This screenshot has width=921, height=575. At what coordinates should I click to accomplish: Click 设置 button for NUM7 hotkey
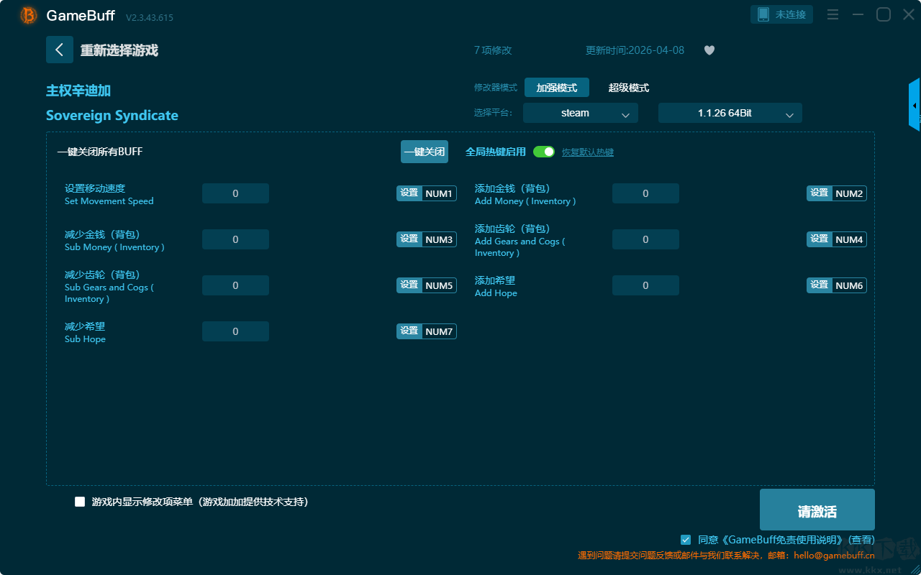click(x=409, y=331)
